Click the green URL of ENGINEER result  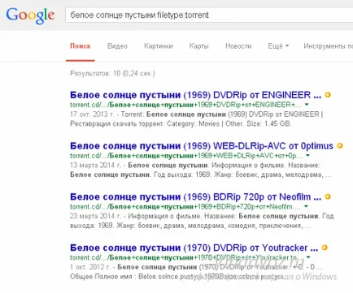click(x=185, y=105)
